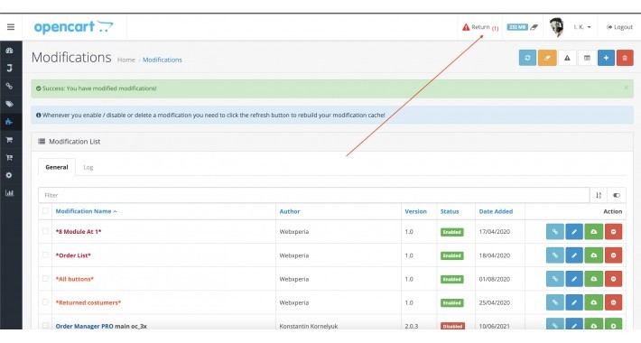Viewport: 641px width, 343px height.
Task: Download the *8 Module At 1* modification
Action: coord(593,231)
